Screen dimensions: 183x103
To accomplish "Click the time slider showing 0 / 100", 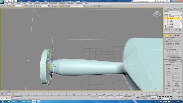I will (x=8, y=92).
